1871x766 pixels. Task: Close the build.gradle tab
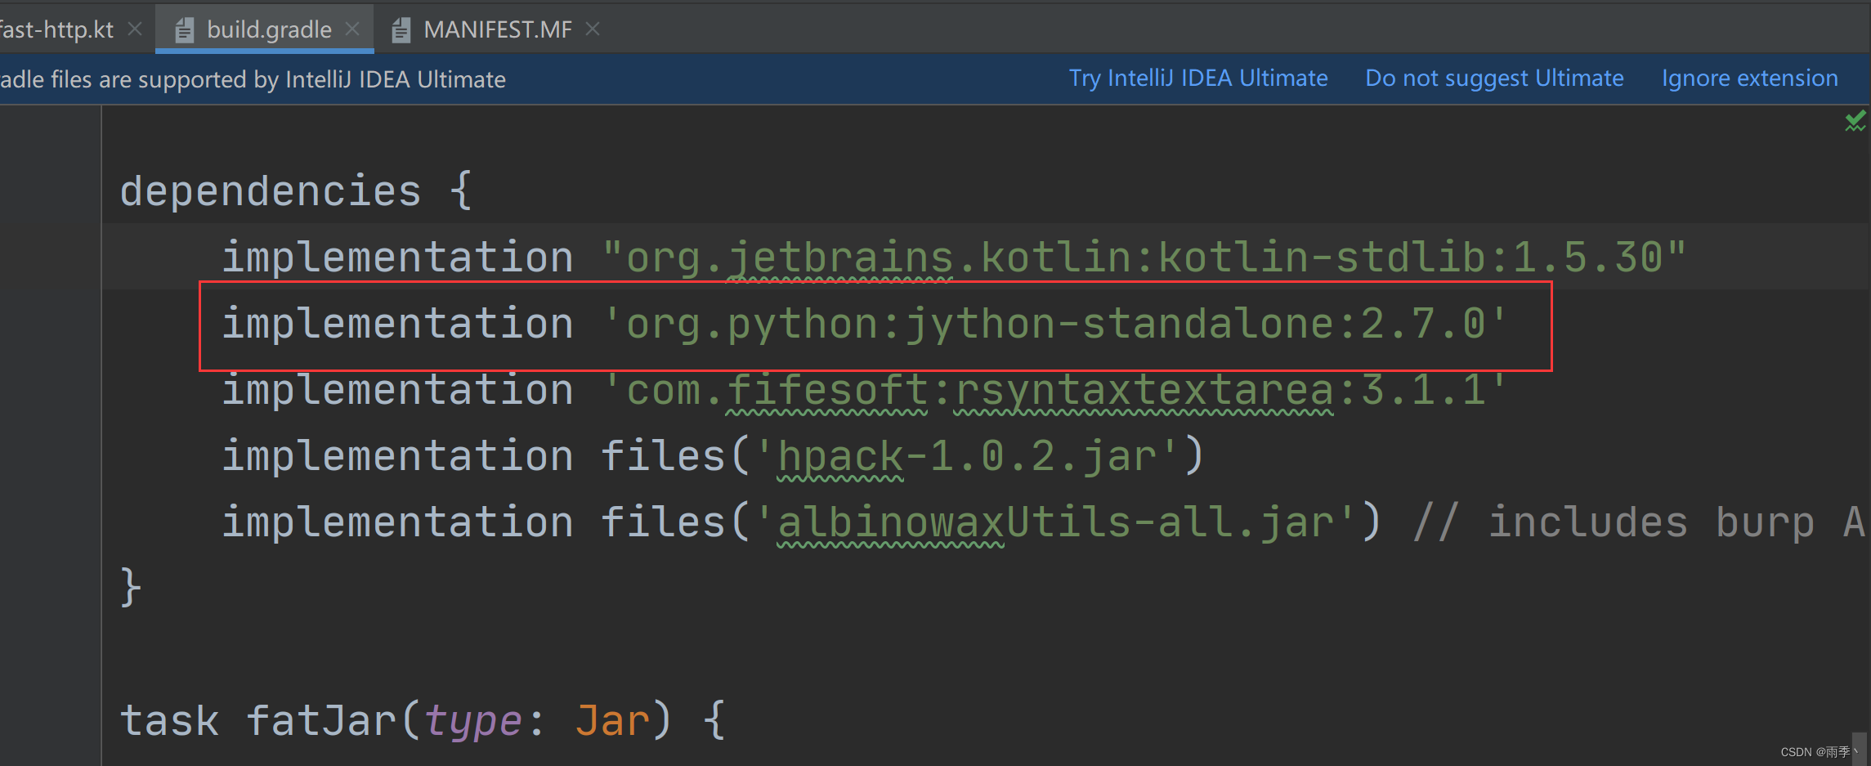pos(352,29)
